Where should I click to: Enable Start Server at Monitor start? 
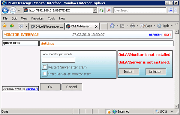[x=44, y=74]
